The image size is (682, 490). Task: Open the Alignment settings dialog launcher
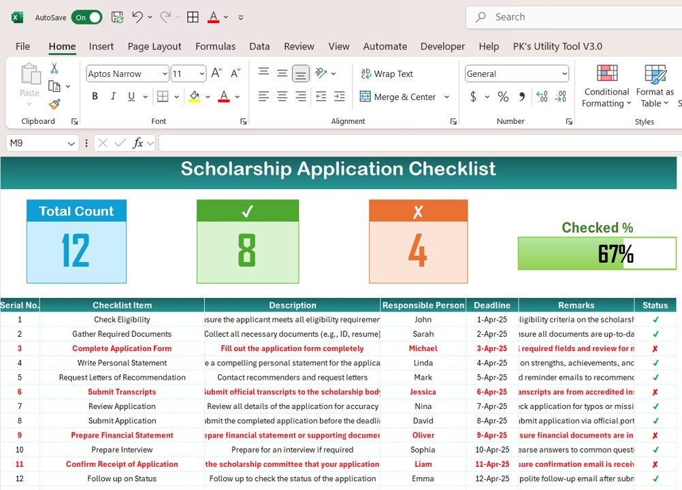(x=454, y=122)
